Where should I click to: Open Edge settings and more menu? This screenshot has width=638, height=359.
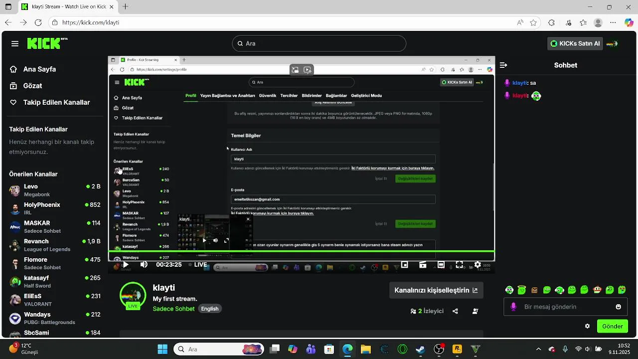coord(614,22)
